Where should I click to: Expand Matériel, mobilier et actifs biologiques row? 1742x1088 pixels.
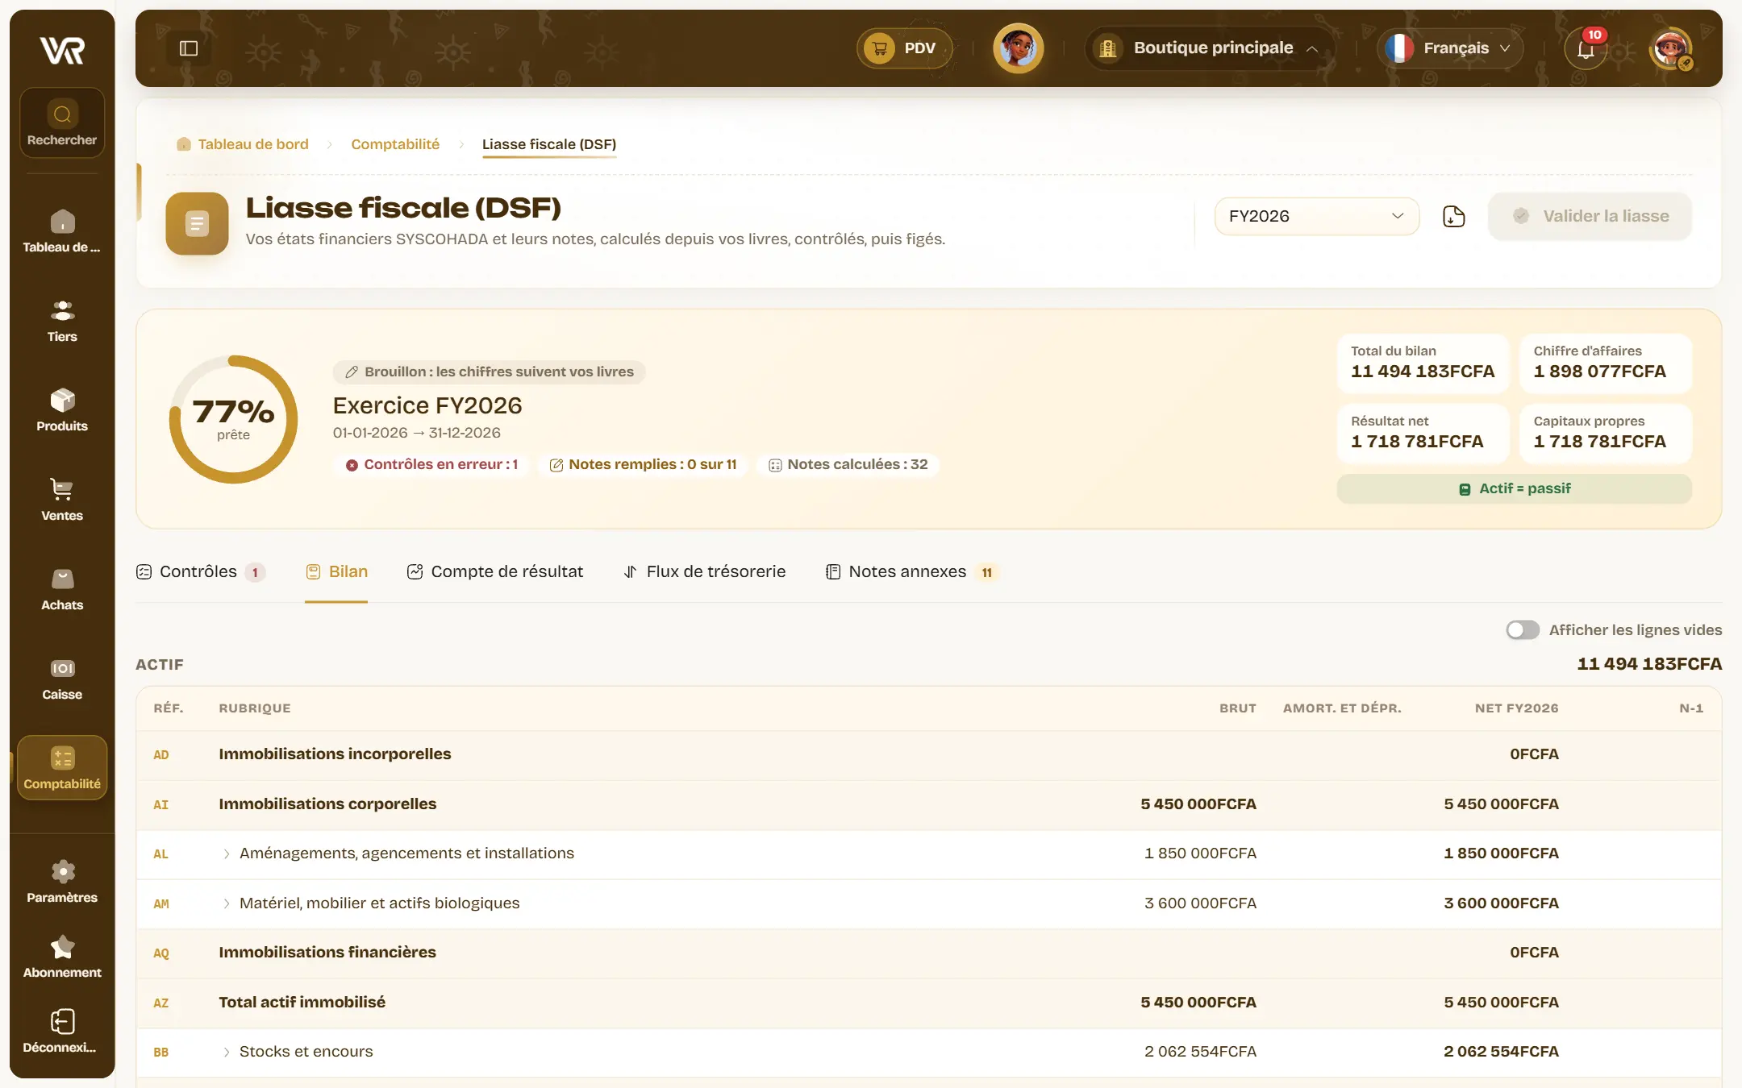pyautogui.click(x=227, y=904)
